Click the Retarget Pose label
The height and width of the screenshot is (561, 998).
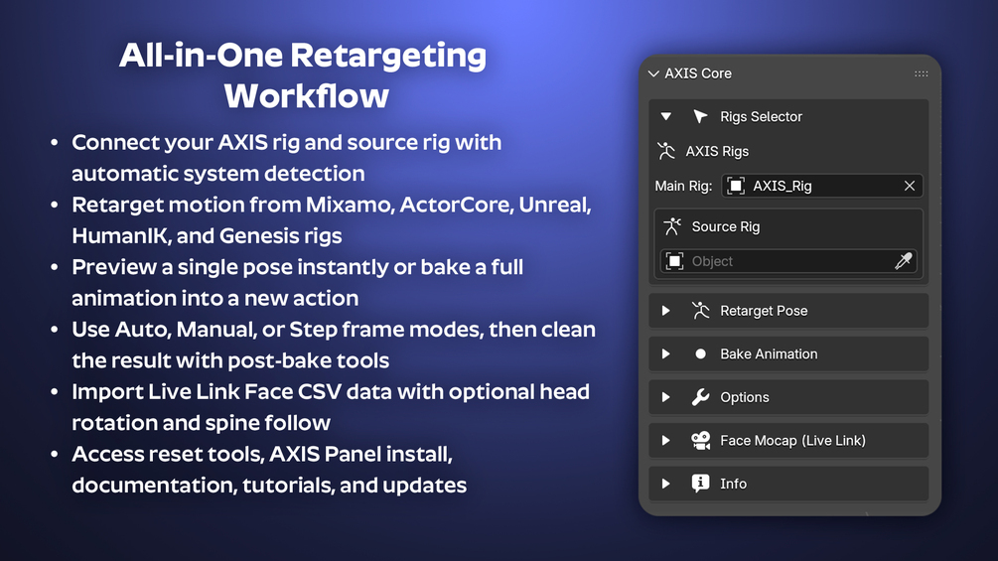point(764,311)
